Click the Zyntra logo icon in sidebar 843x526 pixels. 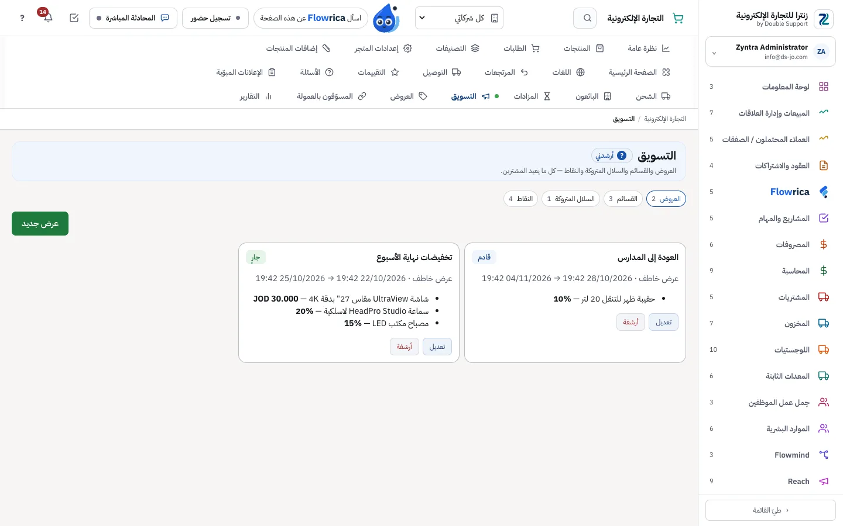824,19
